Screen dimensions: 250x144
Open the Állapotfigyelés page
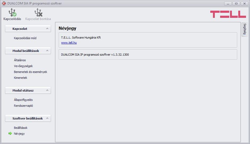coord(23,100)
